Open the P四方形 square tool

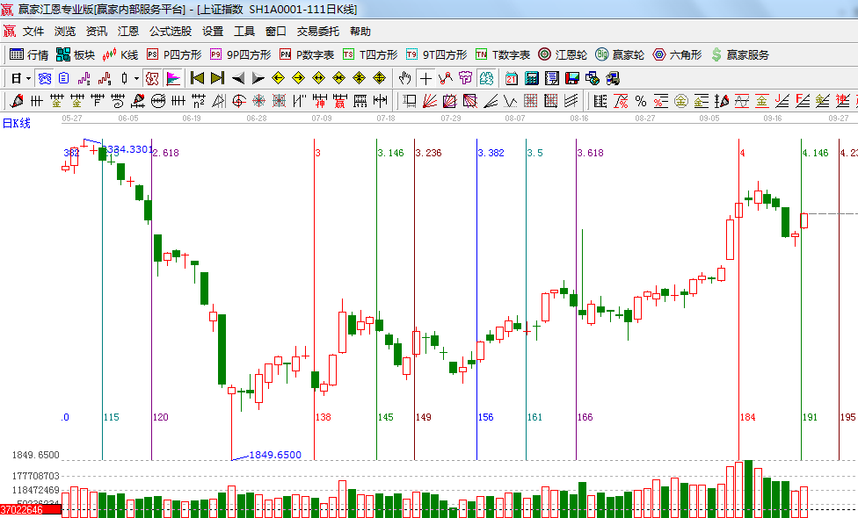175,54
